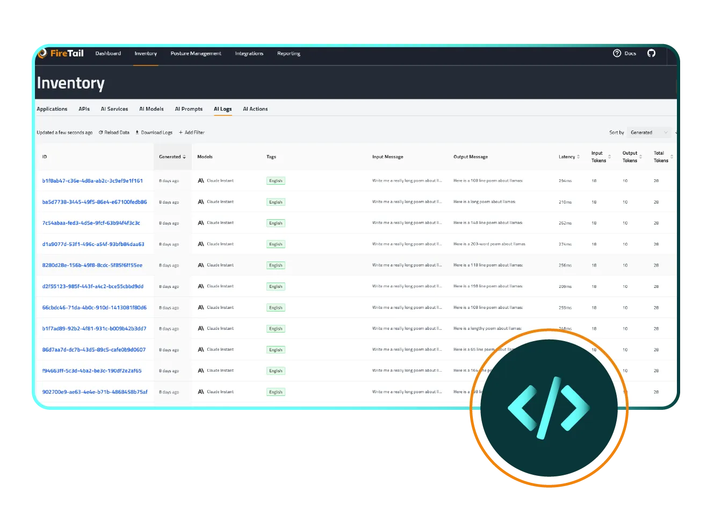This screenshot has height=528, width=707.
Task: Sort by the Input Tokens column arrows
Action: point(609,157)
